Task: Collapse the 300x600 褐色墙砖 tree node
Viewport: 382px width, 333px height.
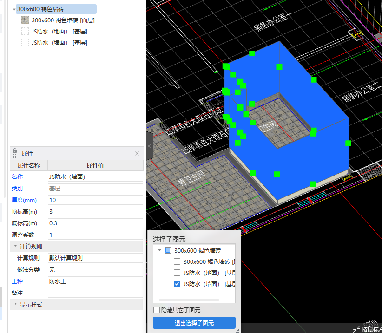Action: tap(14, 9)
